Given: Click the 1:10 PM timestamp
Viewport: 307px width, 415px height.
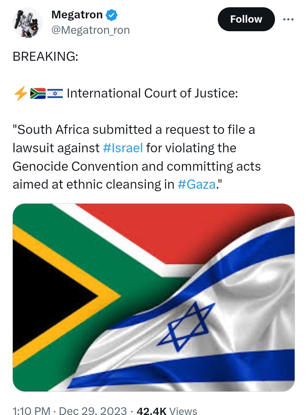Looking at the screenshot, I should (x=31, y=411).
